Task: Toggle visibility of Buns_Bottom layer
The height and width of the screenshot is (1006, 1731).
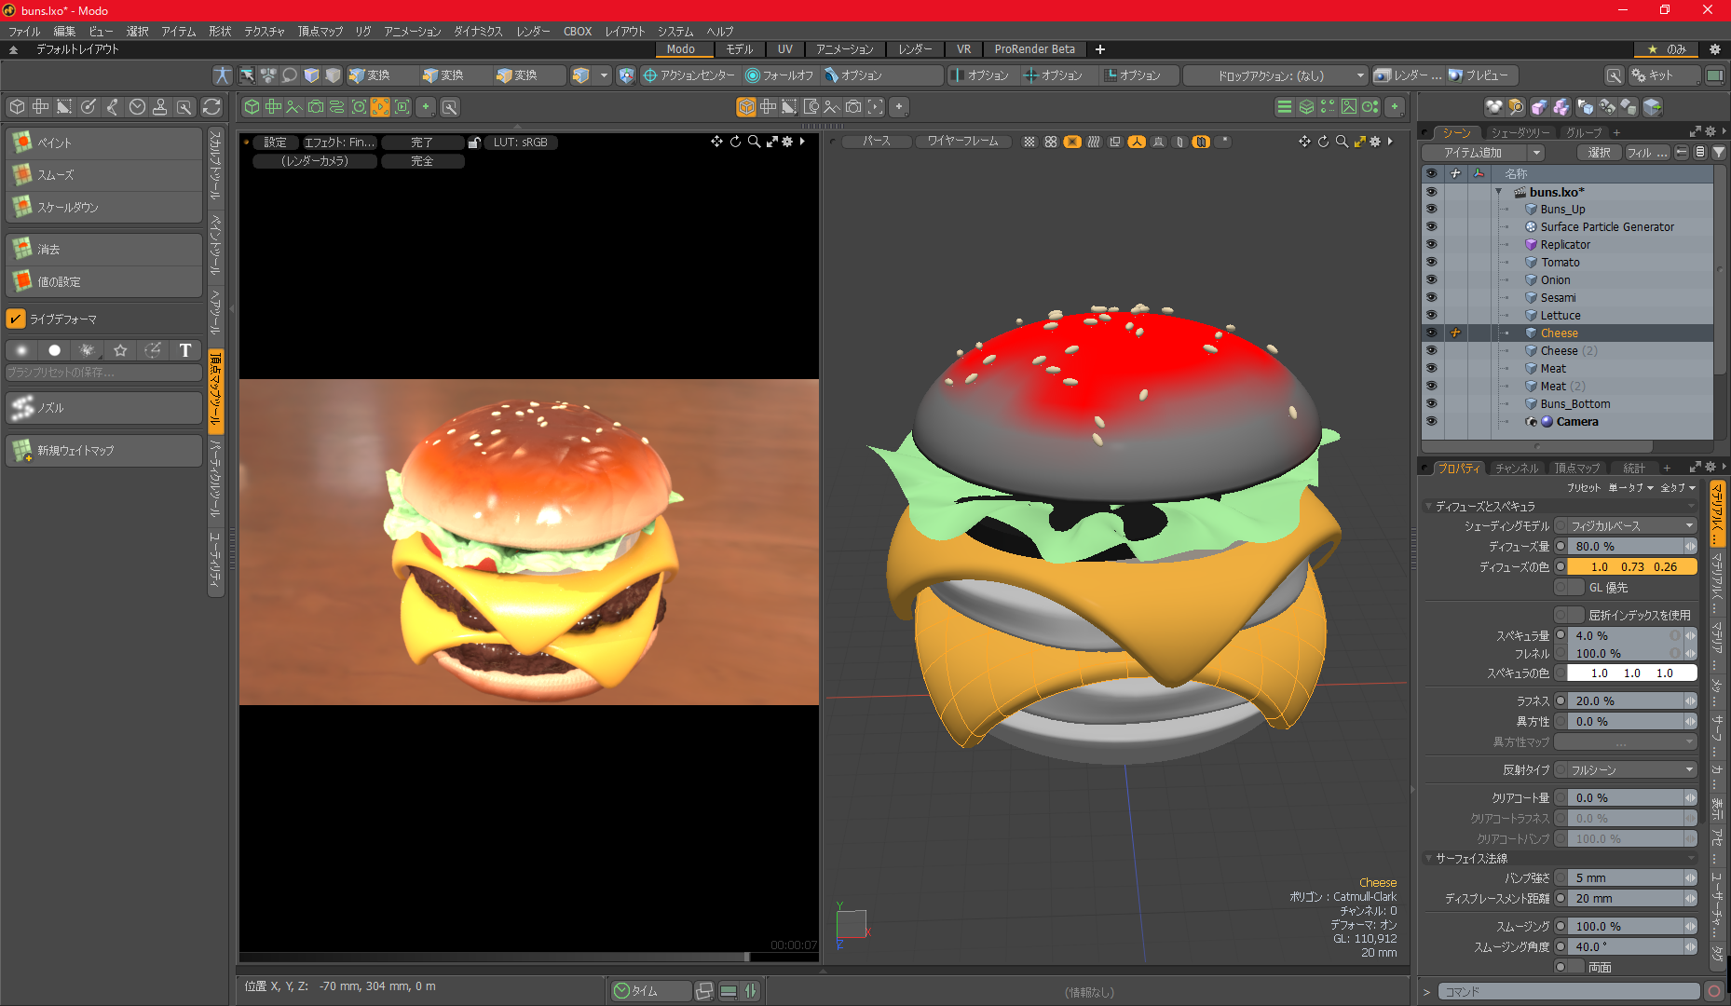Action: click(1432, 404)
